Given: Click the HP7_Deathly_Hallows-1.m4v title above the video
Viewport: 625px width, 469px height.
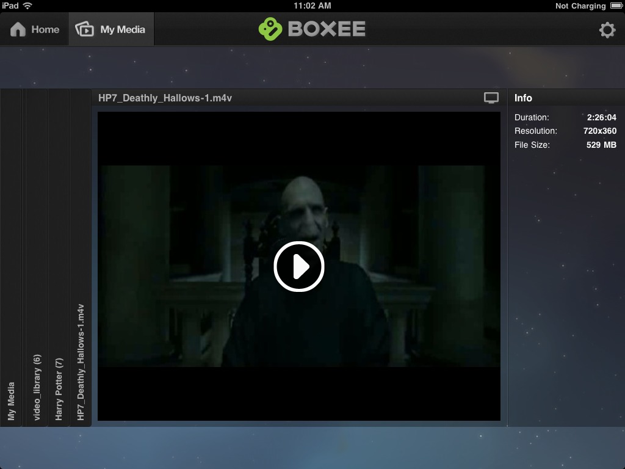Looking at the screenshot, I should click(x=165, y=98).
